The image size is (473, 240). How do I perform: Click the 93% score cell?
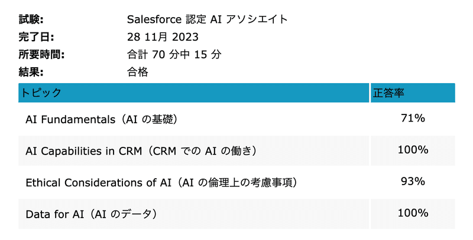click(413, 182)
